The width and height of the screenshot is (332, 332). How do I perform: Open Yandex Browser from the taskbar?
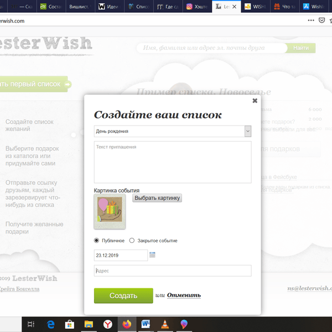click(x=107, y=324)
